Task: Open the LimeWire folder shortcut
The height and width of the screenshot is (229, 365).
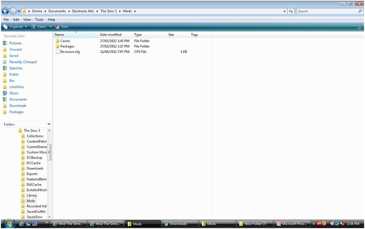Action: pos(16,86)
